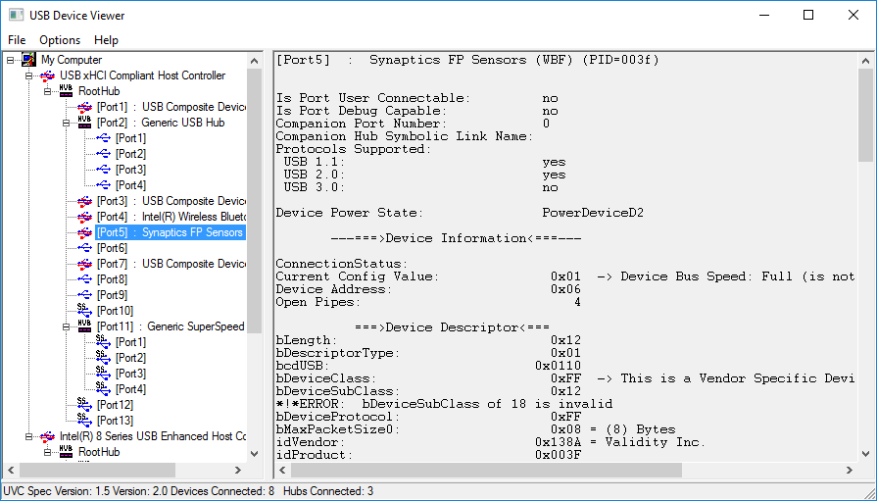Viewport: 877px width, 501px height.
Task: Click the 'Open Pipes' line in details
Action: 428,302
